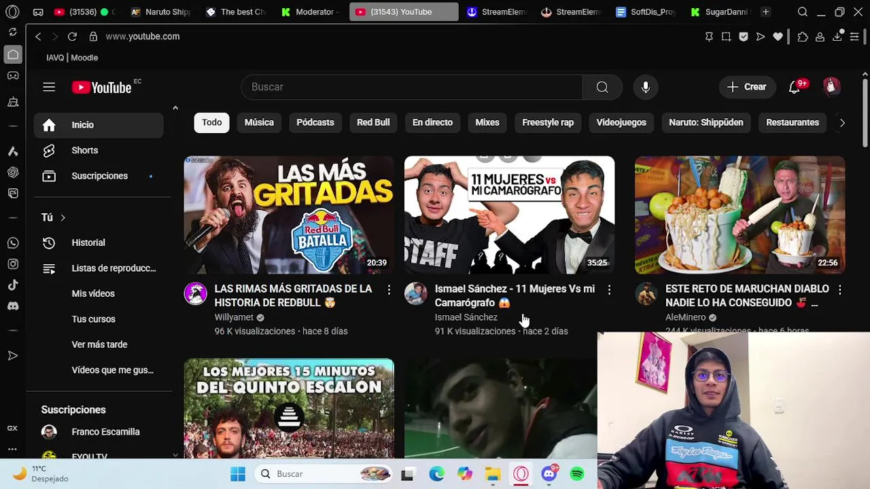Viewport: 870px width, 489px height.
Task: Click the magnifier search button beside Buscar
Action: [x=602, y=87]
